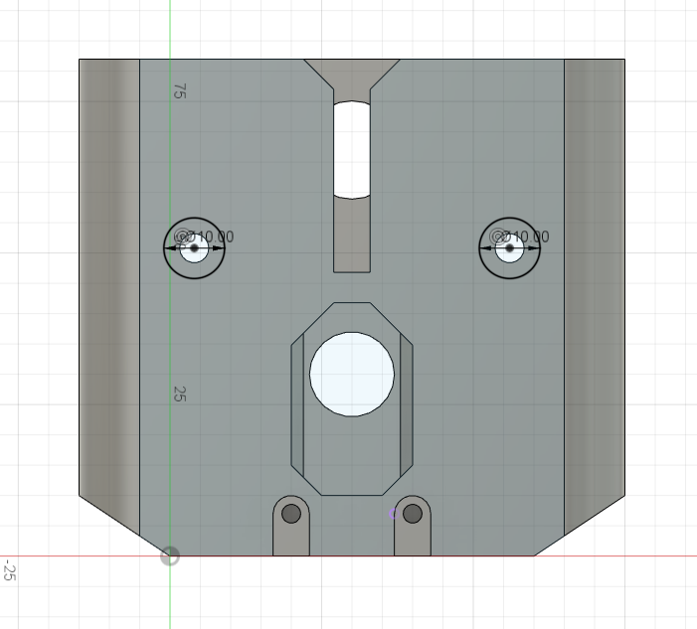This screenshot has height=629, width=697.
Task: Select the white elongated slot opening at top center
Action: coord(352,150)
